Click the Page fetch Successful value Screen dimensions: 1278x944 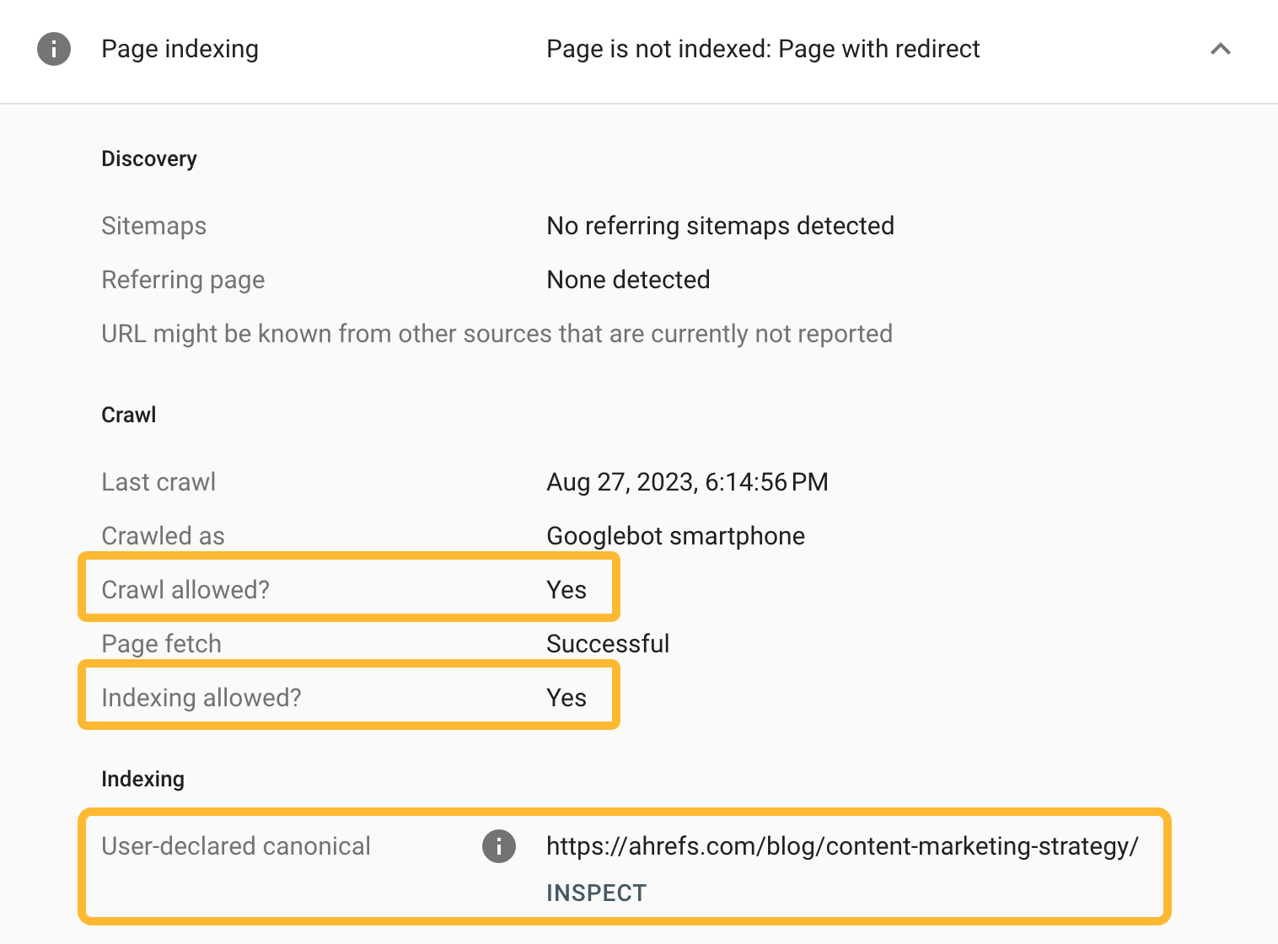point(607,643)
